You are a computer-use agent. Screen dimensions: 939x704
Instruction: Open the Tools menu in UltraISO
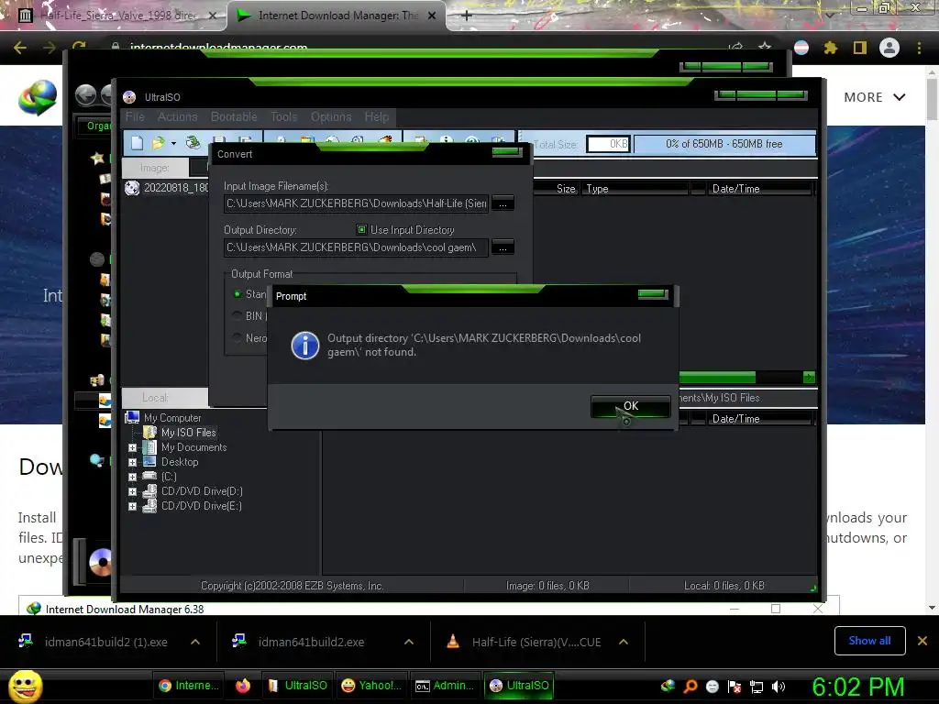(x=284, y=116)
